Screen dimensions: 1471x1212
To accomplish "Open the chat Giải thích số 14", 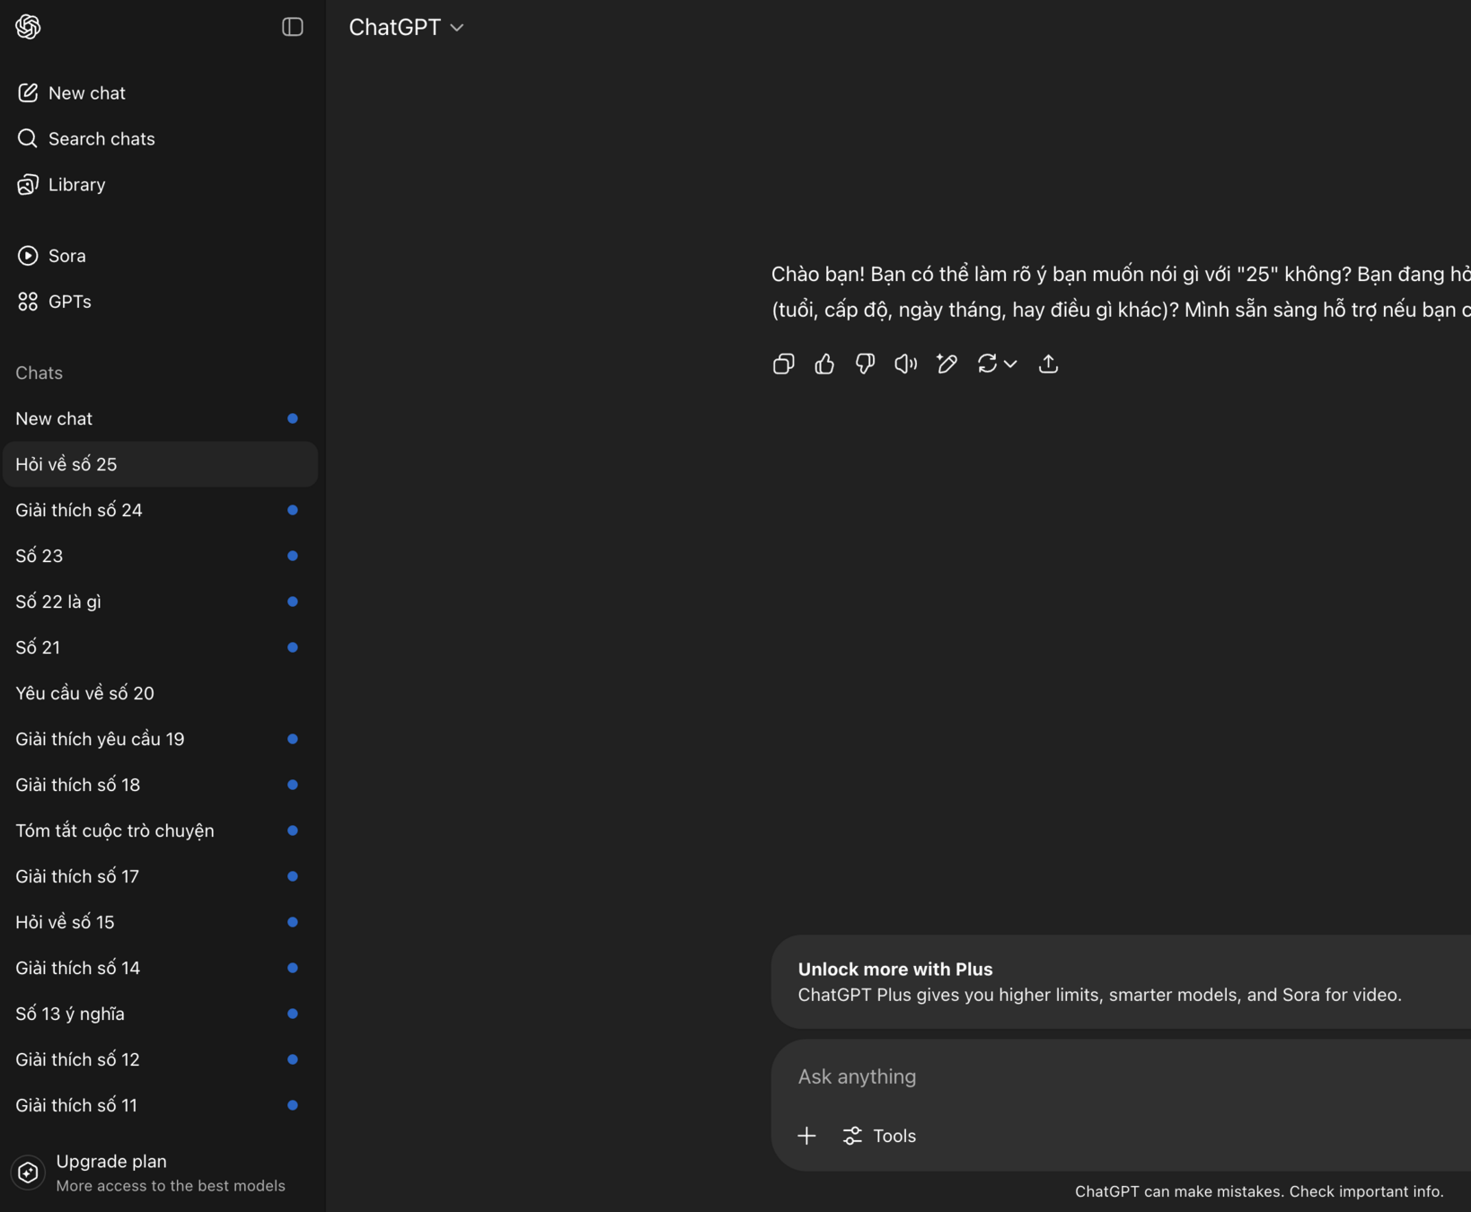I will click(161, 968).
